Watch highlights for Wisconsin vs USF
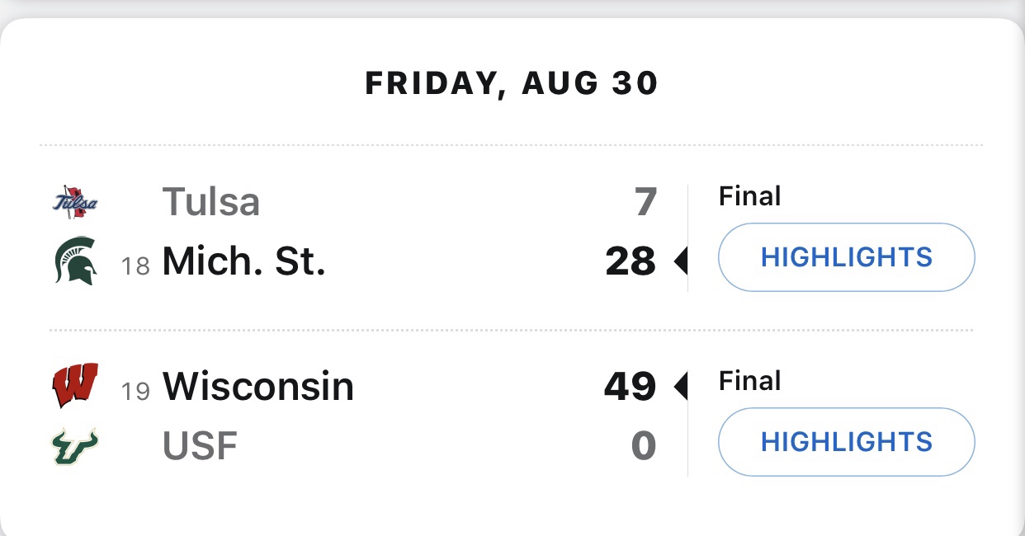Image resolution: width=1025 pixels, height=536 pixels. click(846, 442)
